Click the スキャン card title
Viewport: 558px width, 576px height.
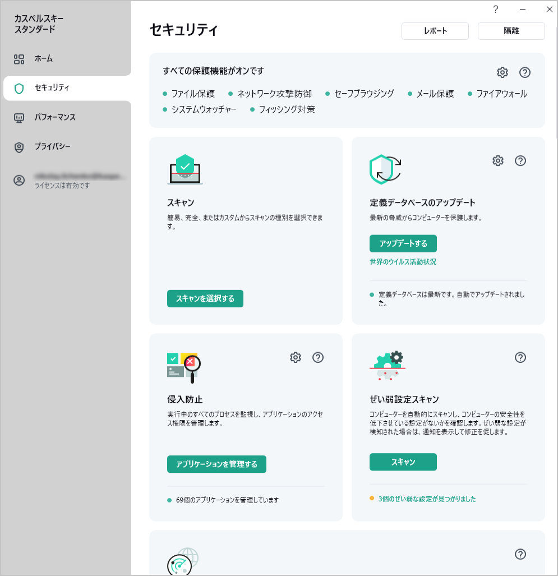(181, 203)
